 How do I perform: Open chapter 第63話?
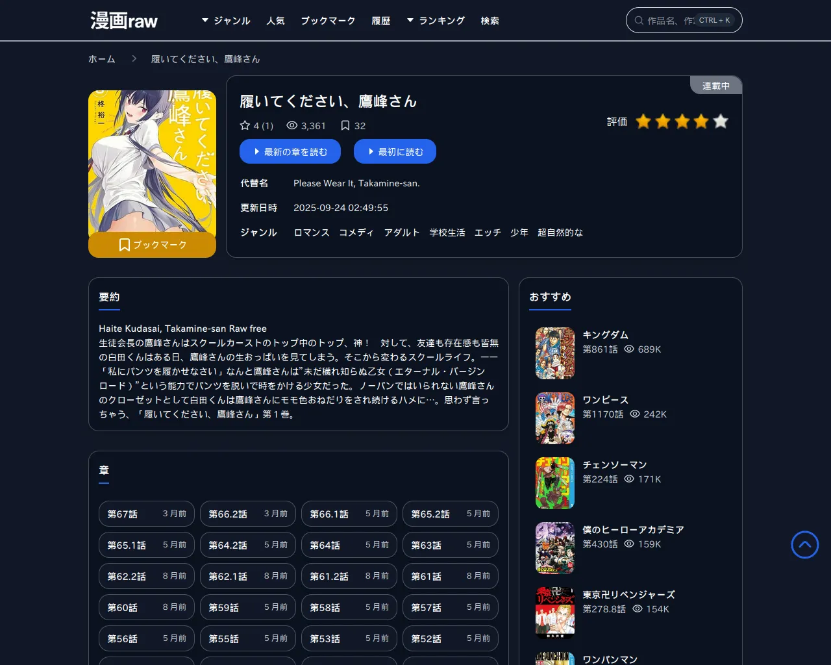coord(451,545)
